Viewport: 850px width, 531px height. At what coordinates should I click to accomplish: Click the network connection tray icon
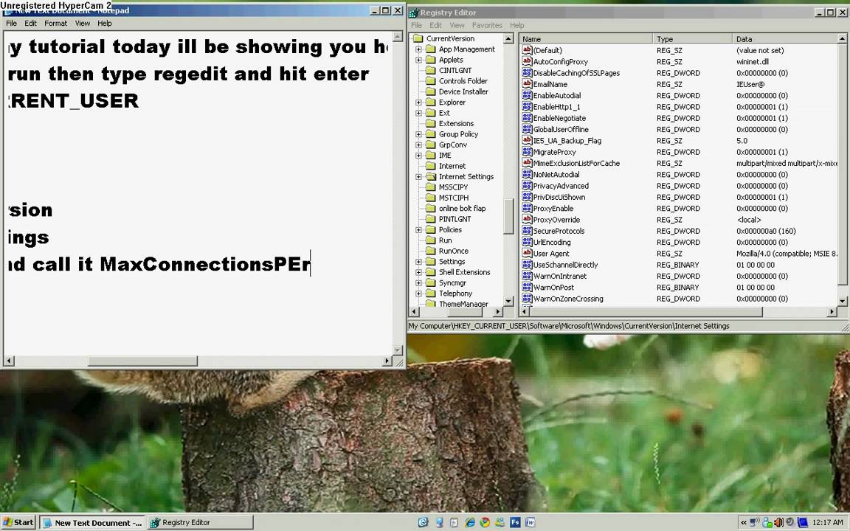pos(754,522)
